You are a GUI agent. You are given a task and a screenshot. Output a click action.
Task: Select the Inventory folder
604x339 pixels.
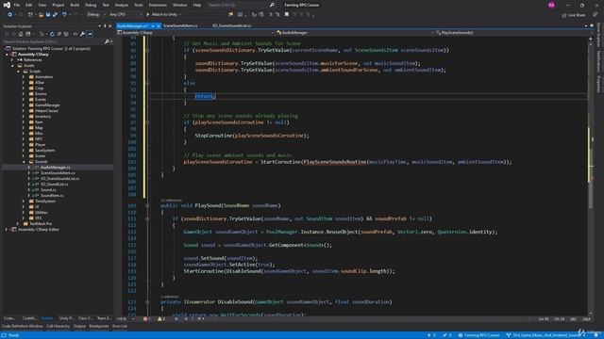pyautogui.click(x=42, y=117)
